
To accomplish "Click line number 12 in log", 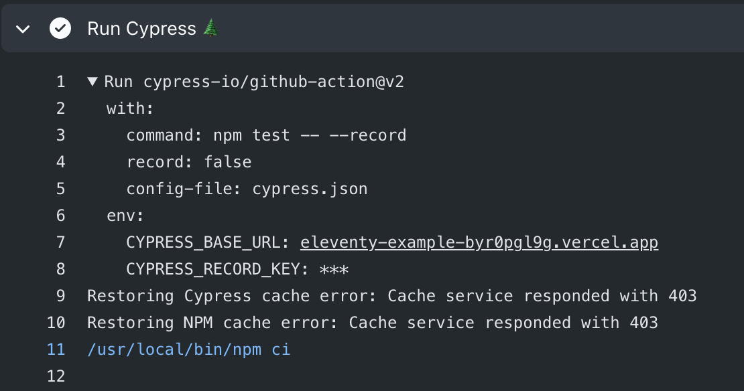I will pyautogui.click(x=56, y=376).
